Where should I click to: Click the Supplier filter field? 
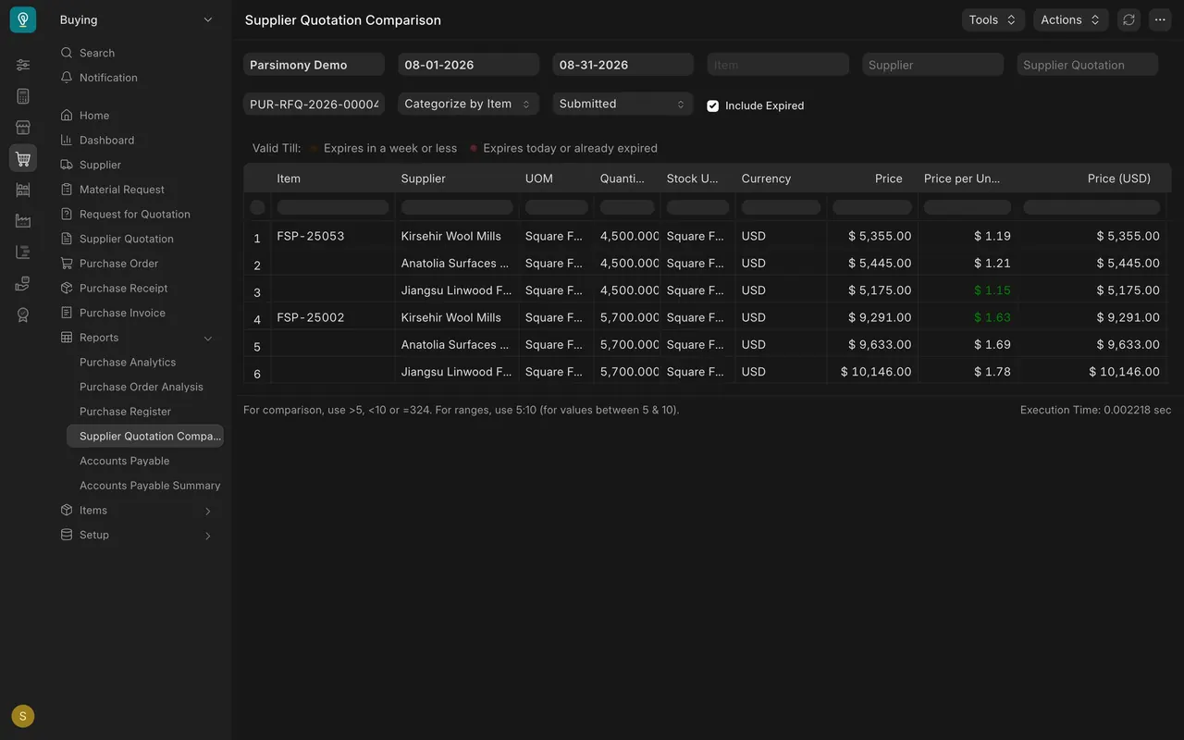pyautogui.click(x=933, y=65)
